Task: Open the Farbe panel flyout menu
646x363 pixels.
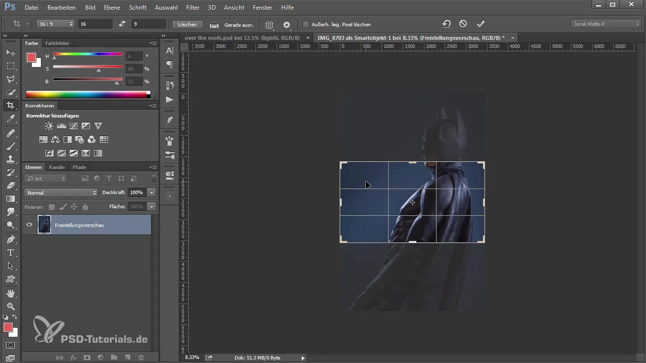Action: pos(153,43)
